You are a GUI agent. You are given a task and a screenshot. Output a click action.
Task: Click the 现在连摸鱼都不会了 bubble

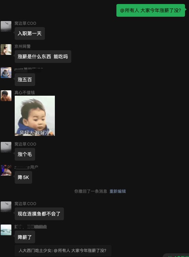39,214
